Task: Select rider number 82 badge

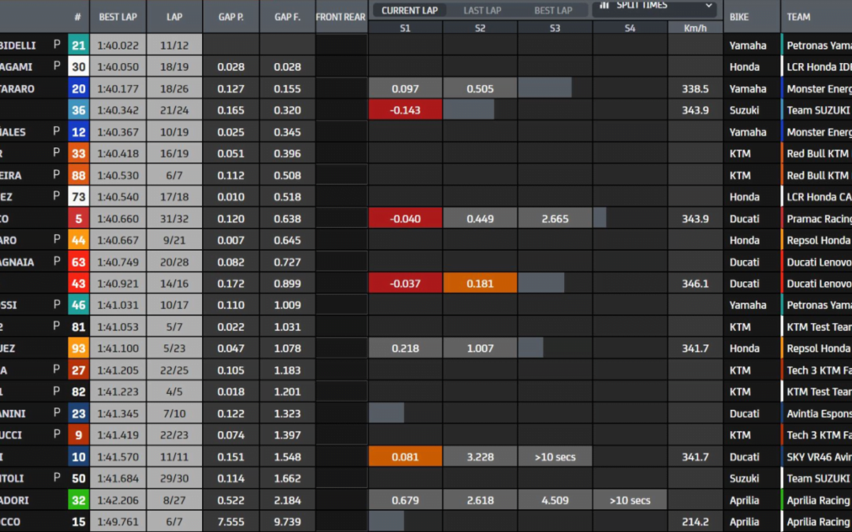Action: point(78,392)
